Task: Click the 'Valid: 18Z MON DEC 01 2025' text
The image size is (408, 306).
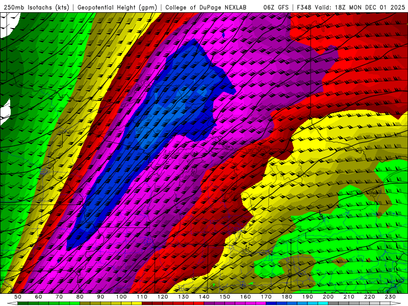Action: coord(360,8)
